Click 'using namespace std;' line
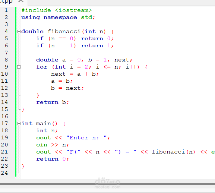 pos(58,18)
